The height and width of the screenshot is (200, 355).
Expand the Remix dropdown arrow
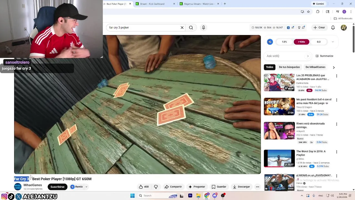[86, 187]
